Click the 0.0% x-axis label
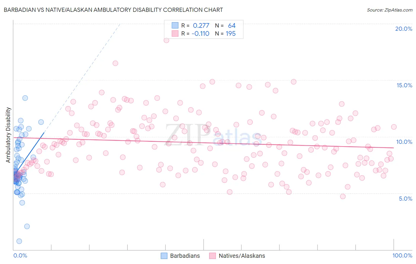 [20, 256]
